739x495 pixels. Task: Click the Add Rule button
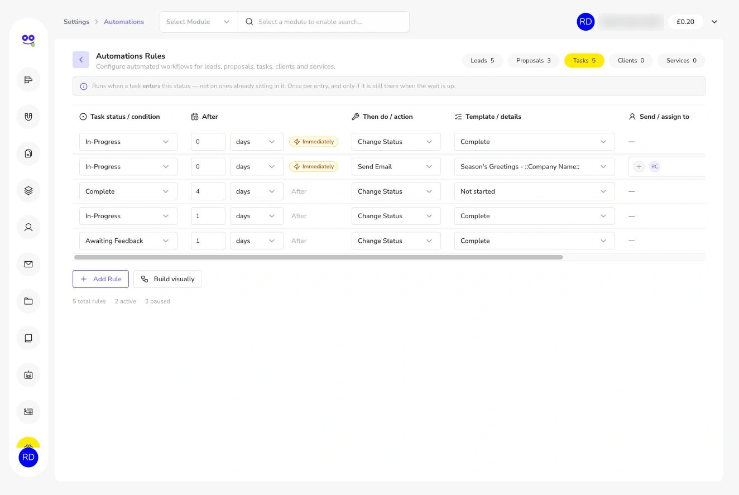click(x=100, y=279)
